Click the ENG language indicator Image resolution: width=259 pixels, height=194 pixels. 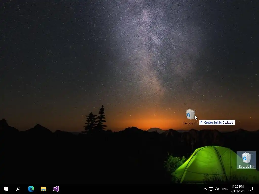tap(225, 189)
